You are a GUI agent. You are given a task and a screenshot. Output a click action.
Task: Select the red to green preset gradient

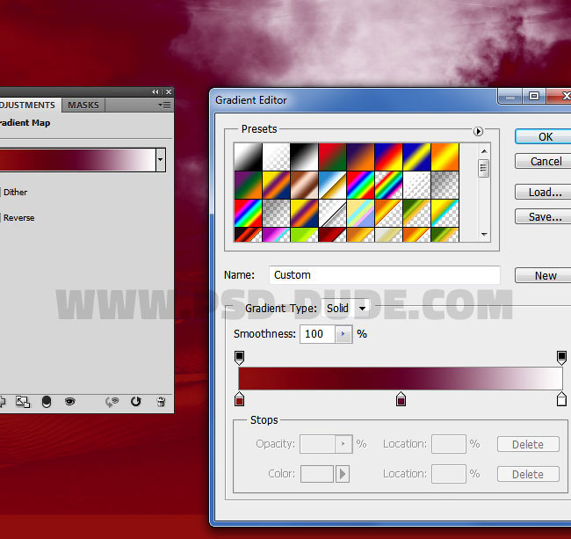click(x=332, y=157)
